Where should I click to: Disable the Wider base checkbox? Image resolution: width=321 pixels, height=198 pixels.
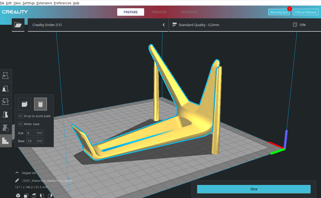(x=21, y=124)
